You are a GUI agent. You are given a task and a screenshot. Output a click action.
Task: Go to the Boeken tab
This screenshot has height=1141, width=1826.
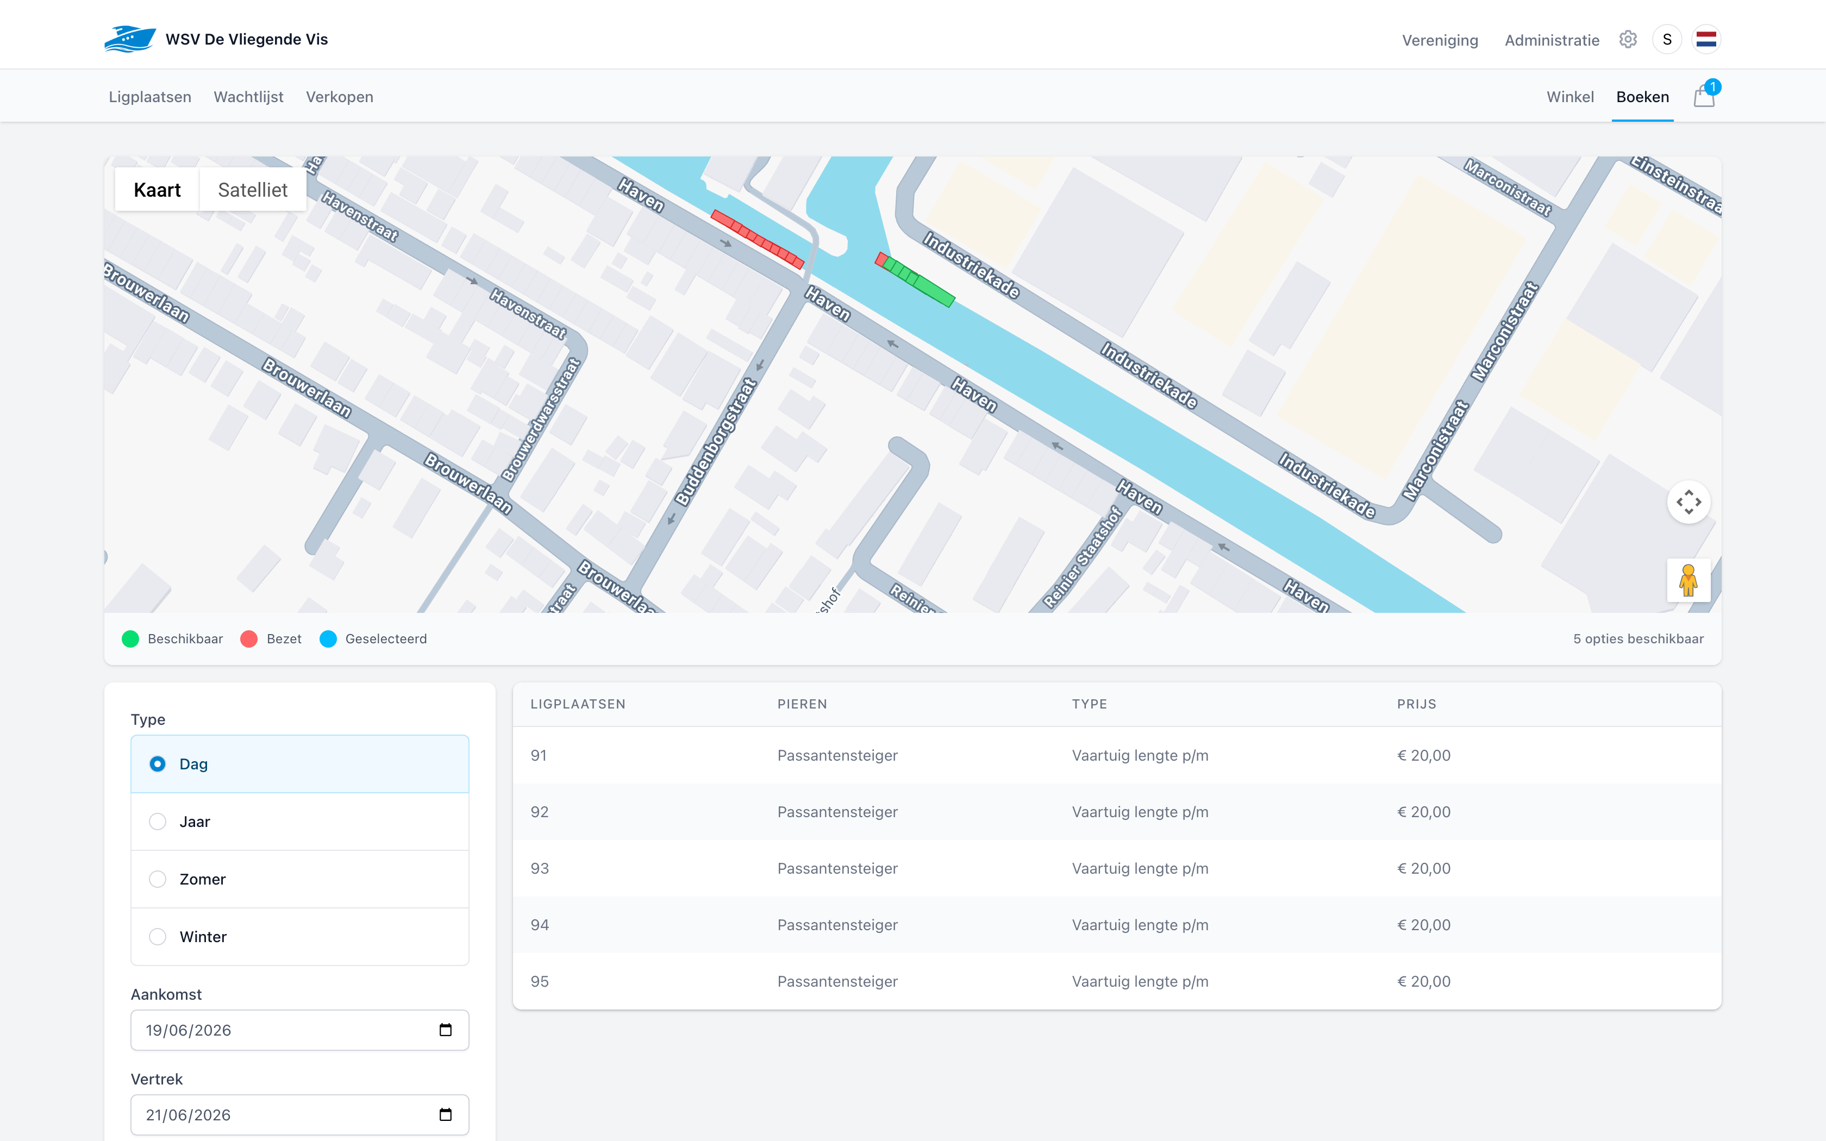pyautogui.click(x=1642, y=97)
